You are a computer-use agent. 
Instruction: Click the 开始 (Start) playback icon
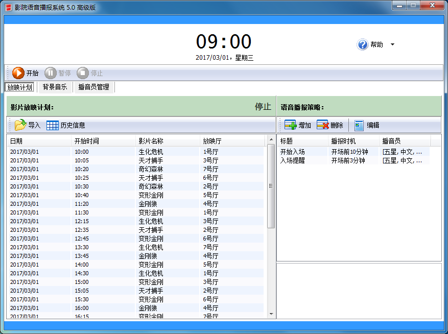18,73
